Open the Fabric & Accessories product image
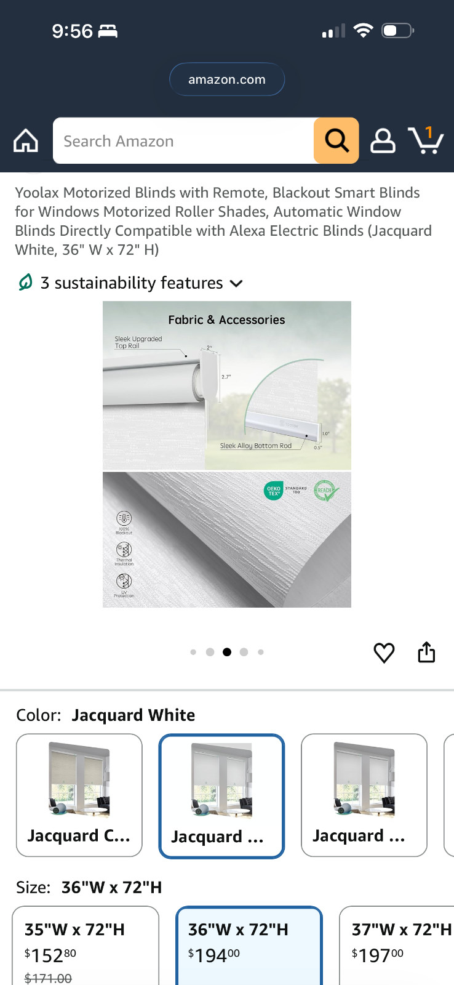This screenshot has height=985, width=454. (227, 454)
